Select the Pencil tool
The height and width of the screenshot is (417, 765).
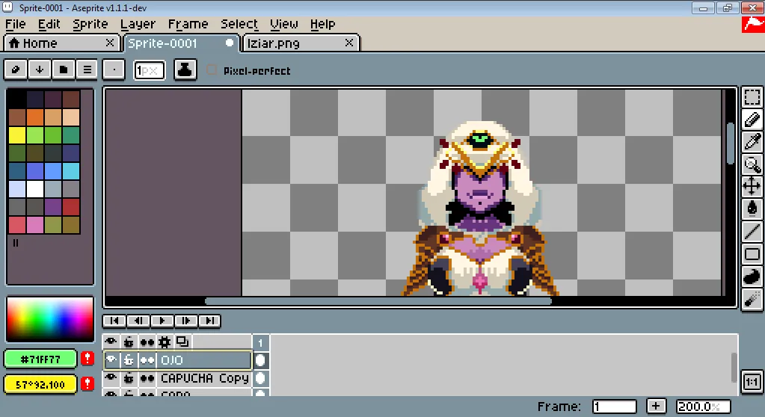pos(752,120)
